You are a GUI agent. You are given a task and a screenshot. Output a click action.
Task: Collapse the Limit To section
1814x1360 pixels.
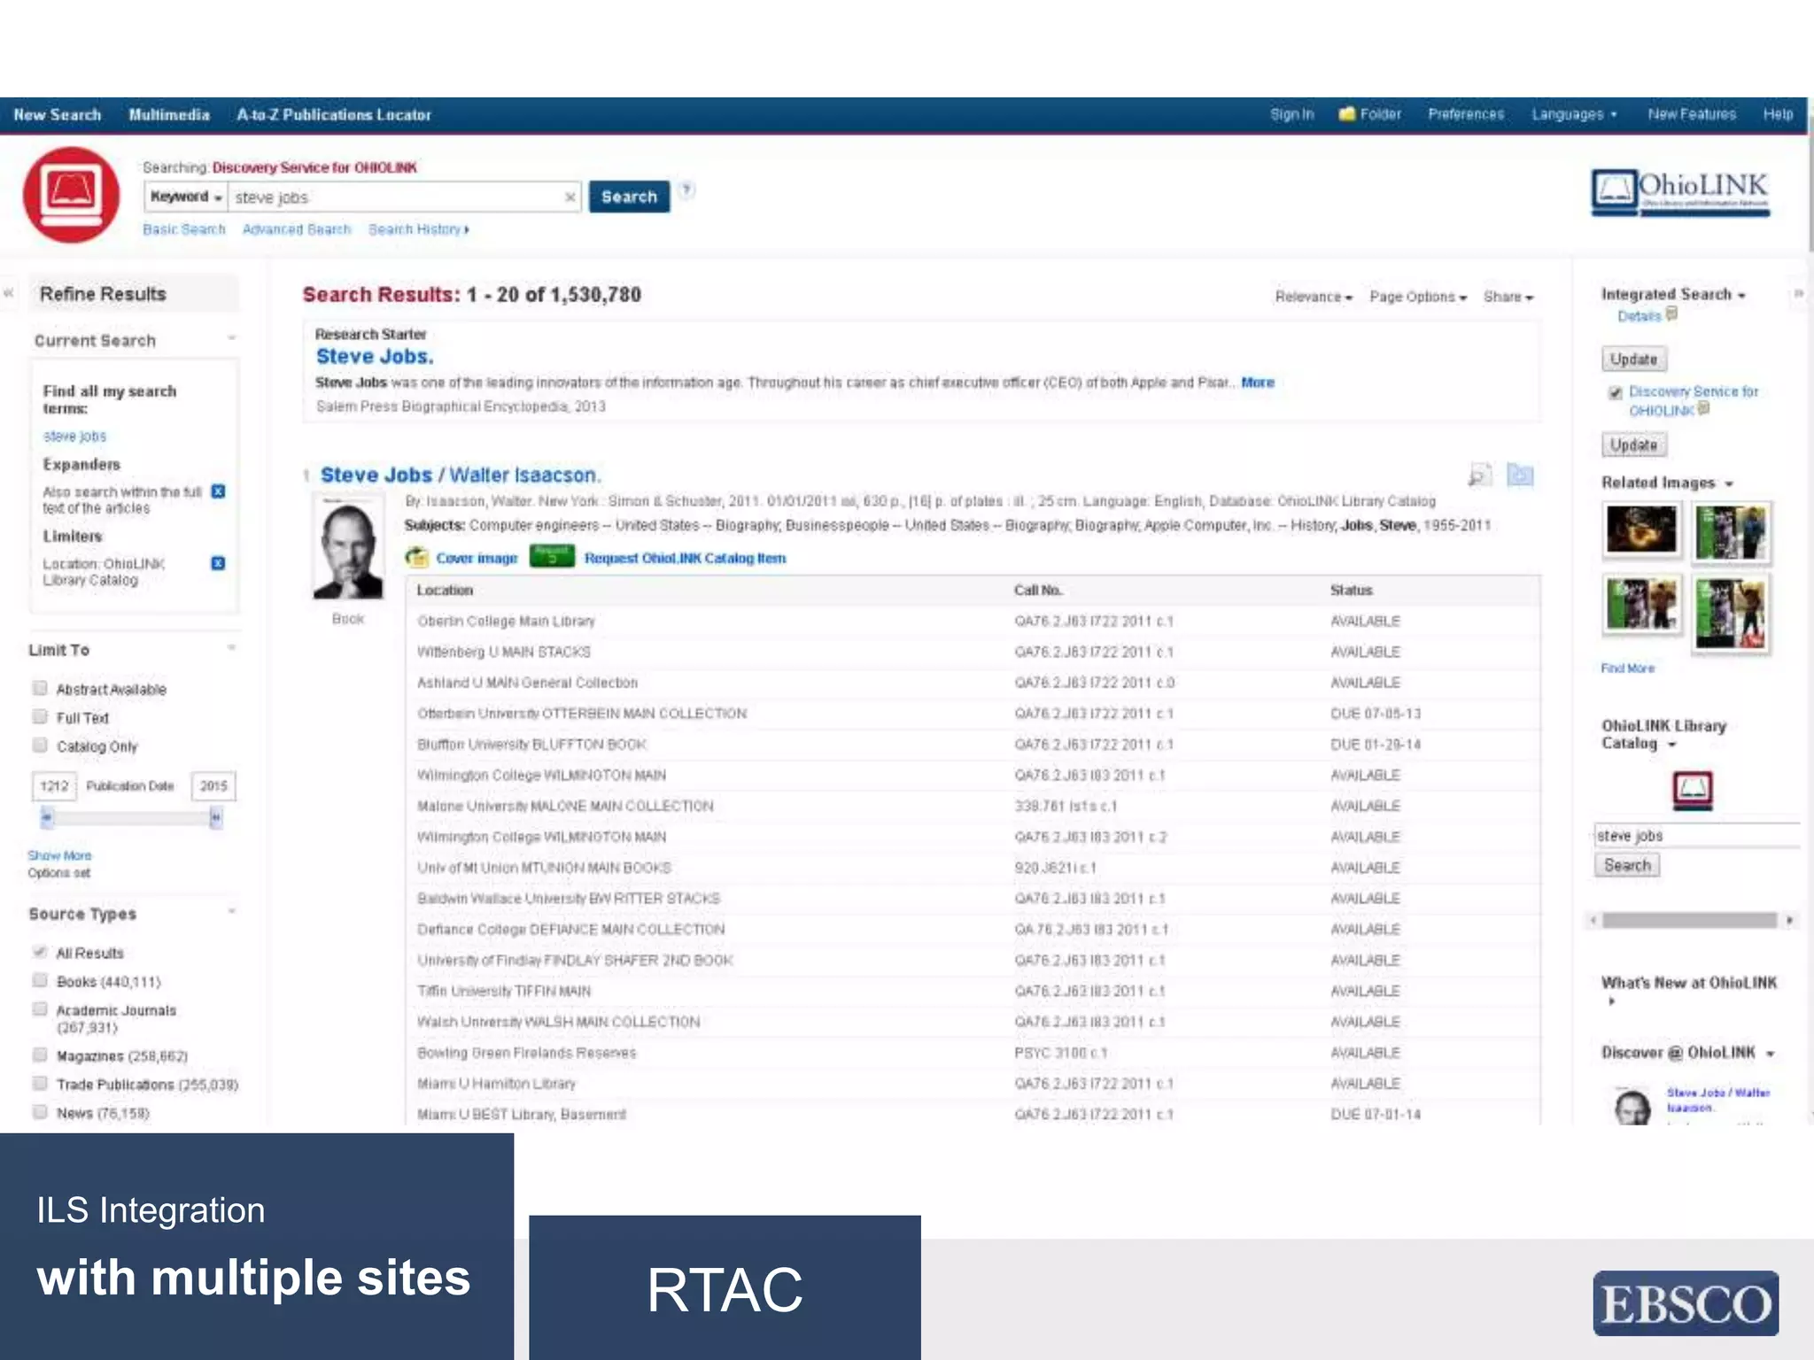[232, 647]
